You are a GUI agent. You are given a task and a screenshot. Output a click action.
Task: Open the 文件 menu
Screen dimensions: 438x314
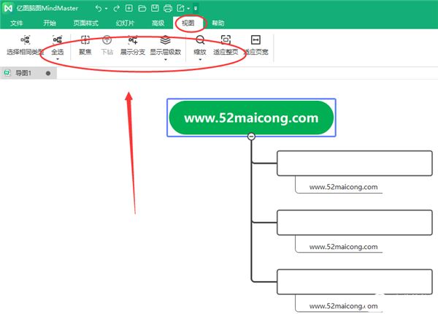coord(17,23)
